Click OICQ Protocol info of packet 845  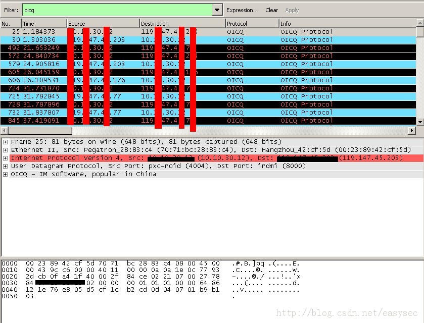click(306, 121)
